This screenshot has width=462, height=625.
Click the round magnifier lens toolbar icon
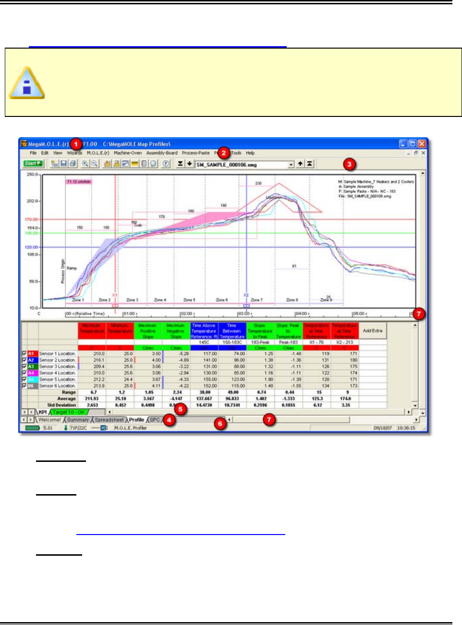153,164
